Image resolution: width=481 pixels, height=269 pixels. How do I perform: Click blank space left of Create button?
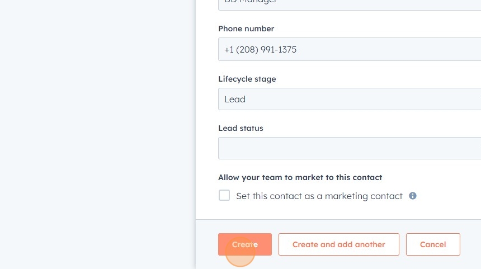tap(207, 244)
